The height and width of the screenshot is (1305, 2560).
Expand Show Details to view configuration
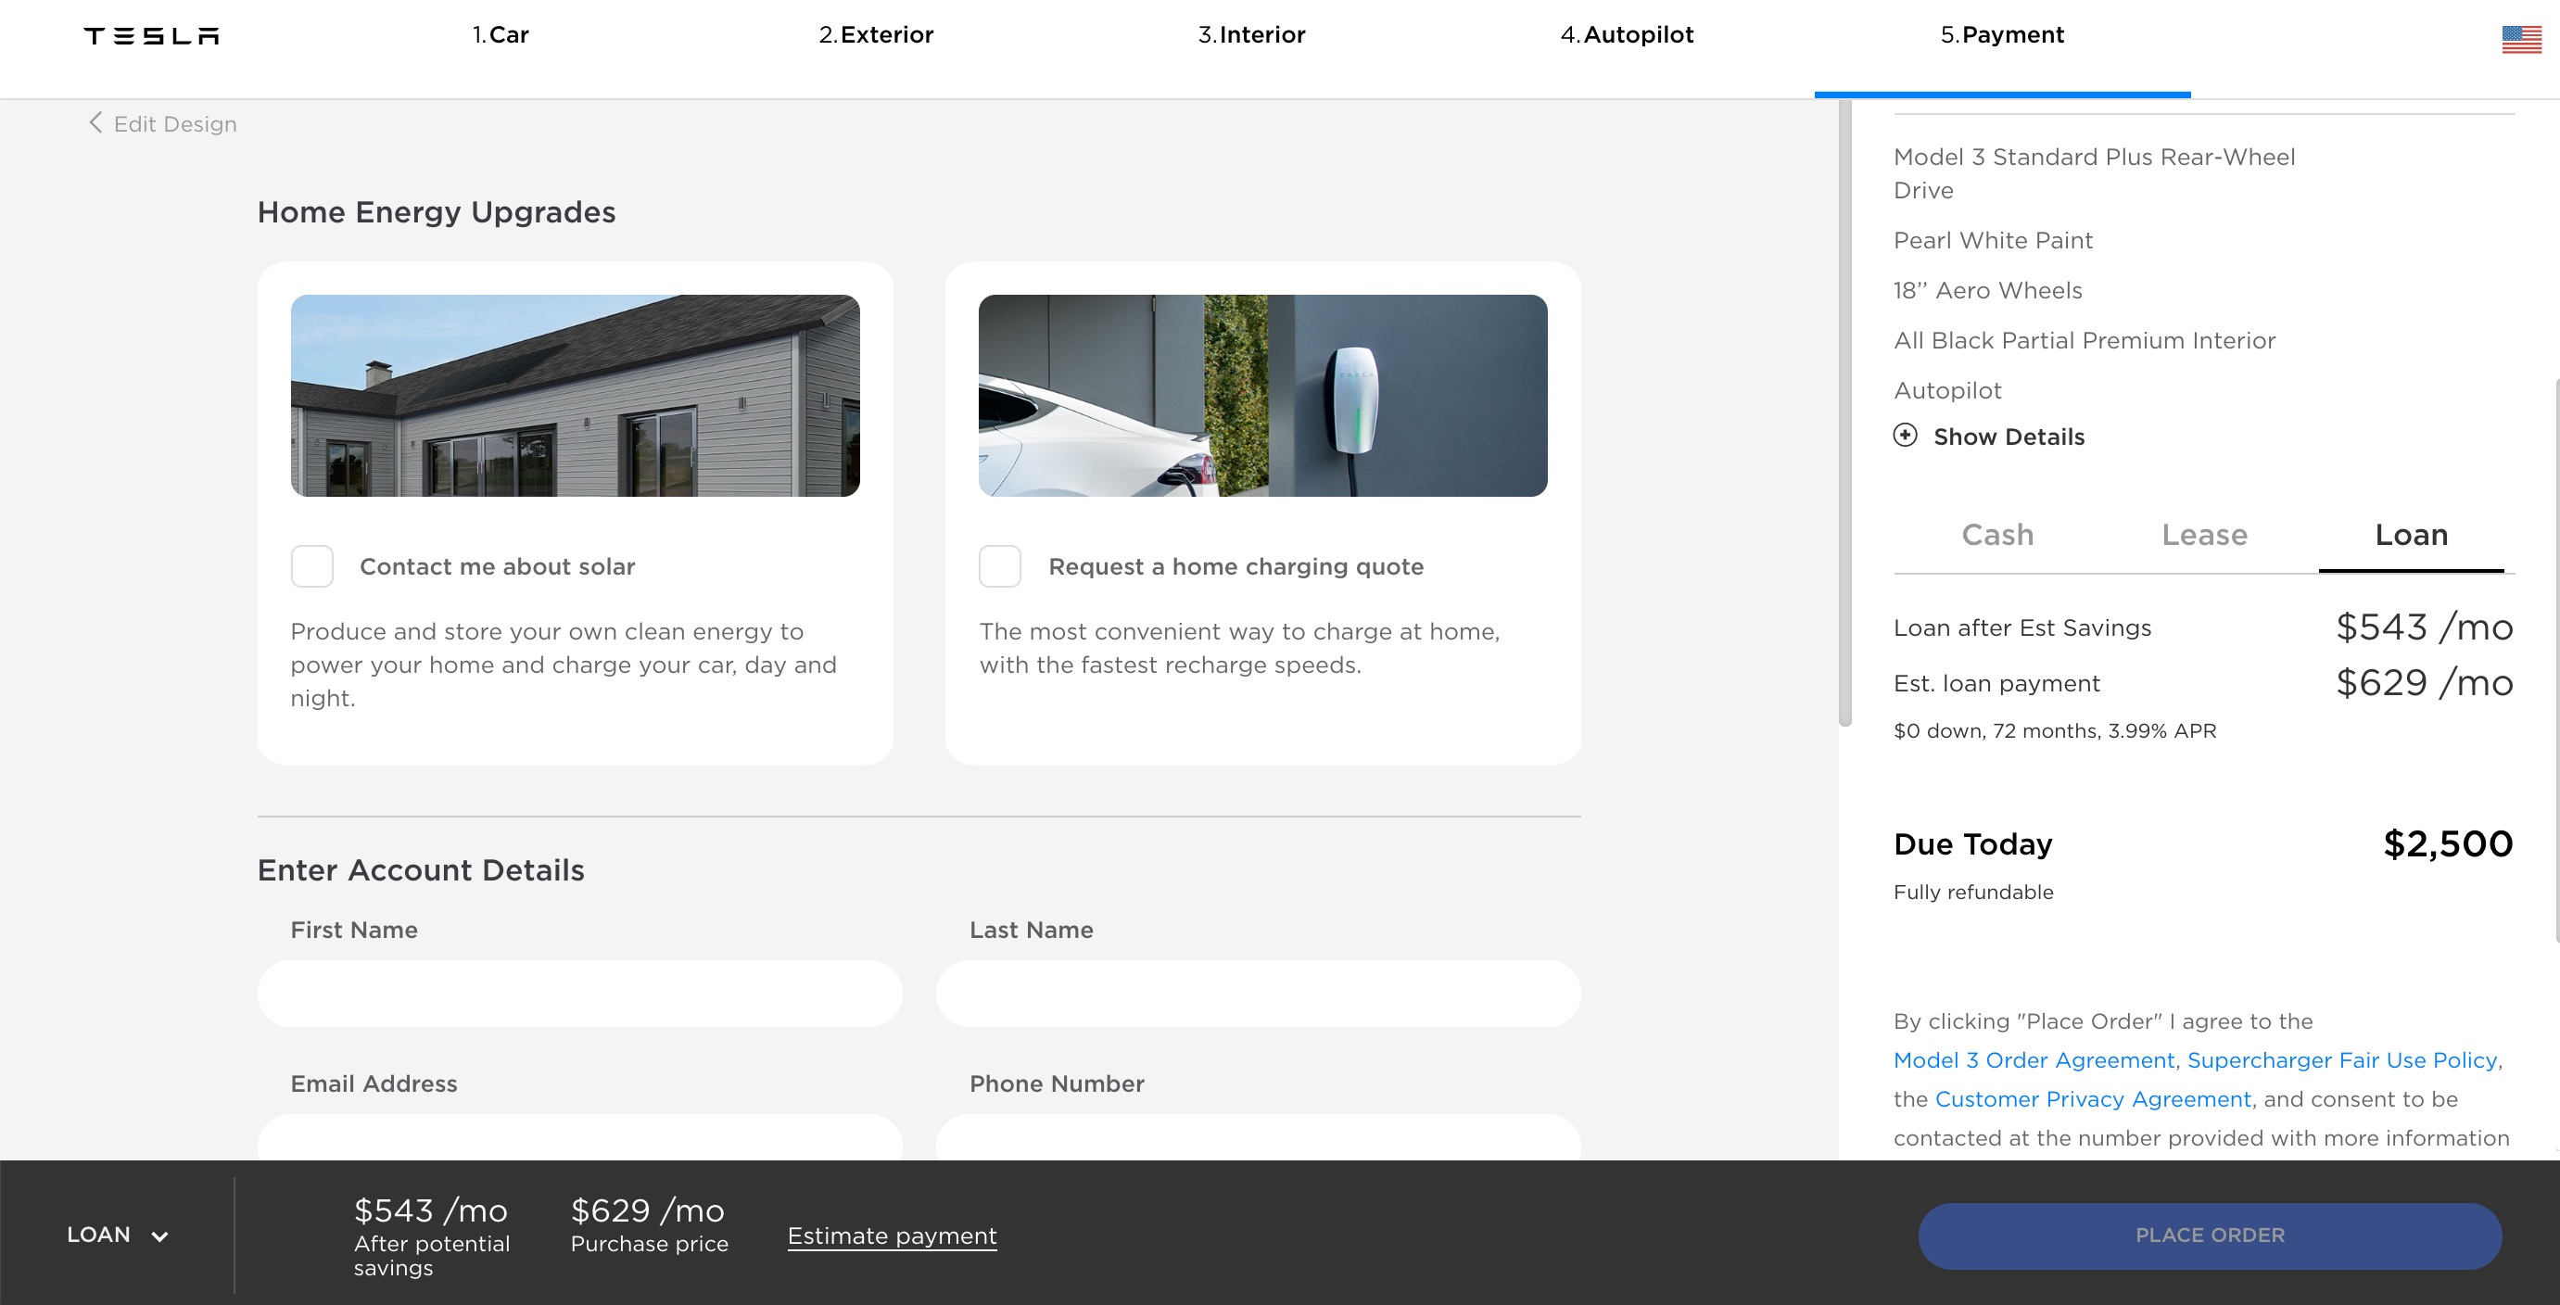(x=2009, y=436)
